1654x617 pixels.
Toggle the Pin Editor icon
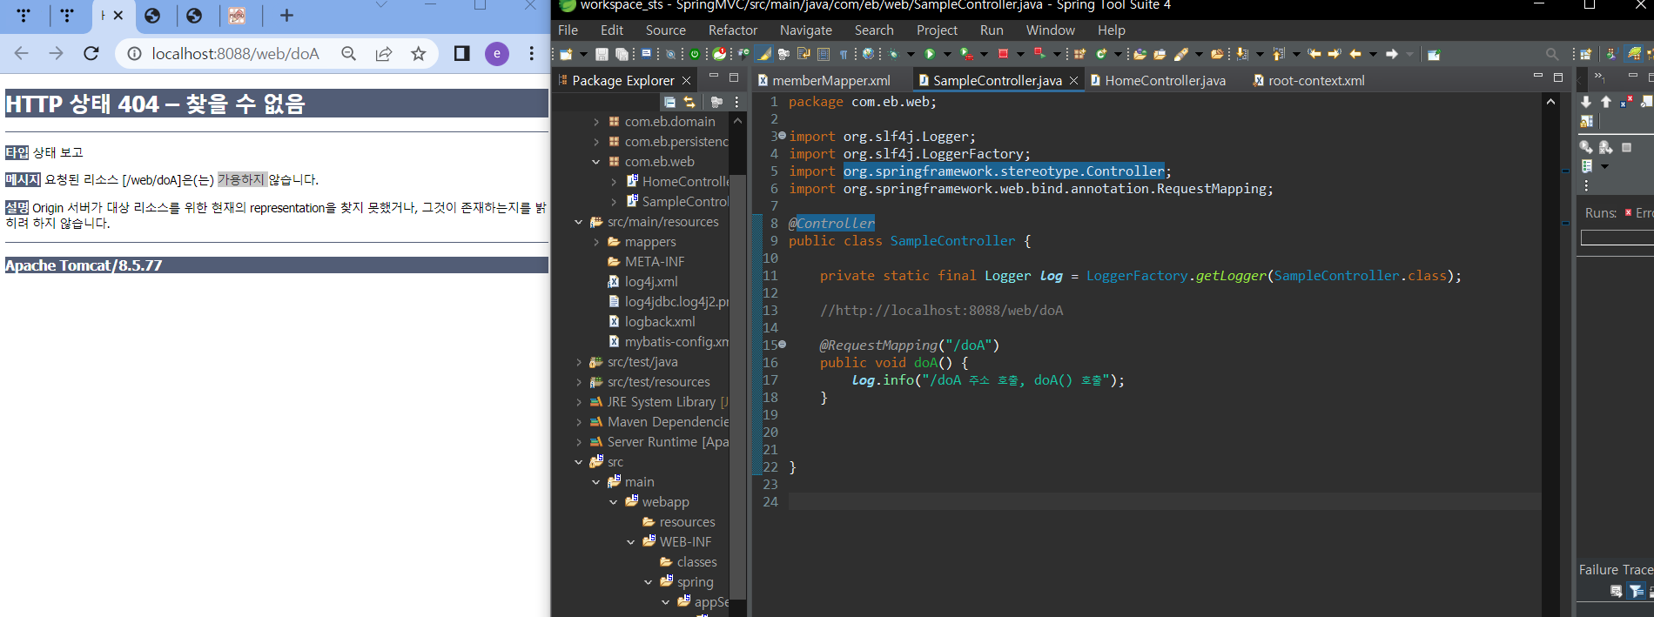[1435, 54]
